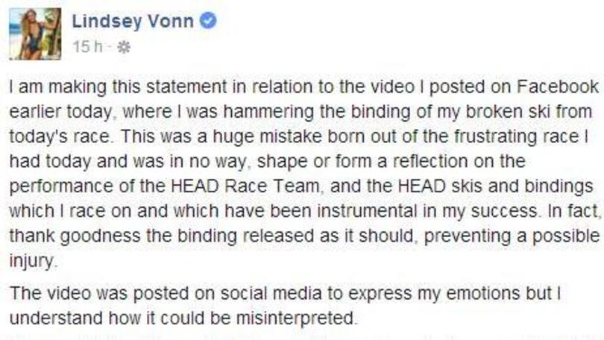This screenshot has height=340, width=604.
Task: Click the text "HEAD skis and bindings"
Action: click(495, 186)
